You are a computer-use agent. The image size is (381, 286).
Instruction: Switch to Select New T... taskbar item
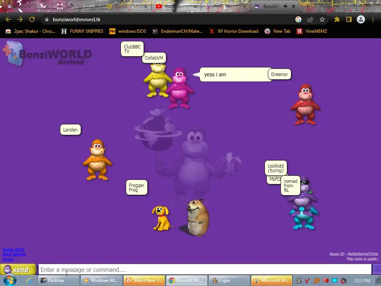coord(144,280)
